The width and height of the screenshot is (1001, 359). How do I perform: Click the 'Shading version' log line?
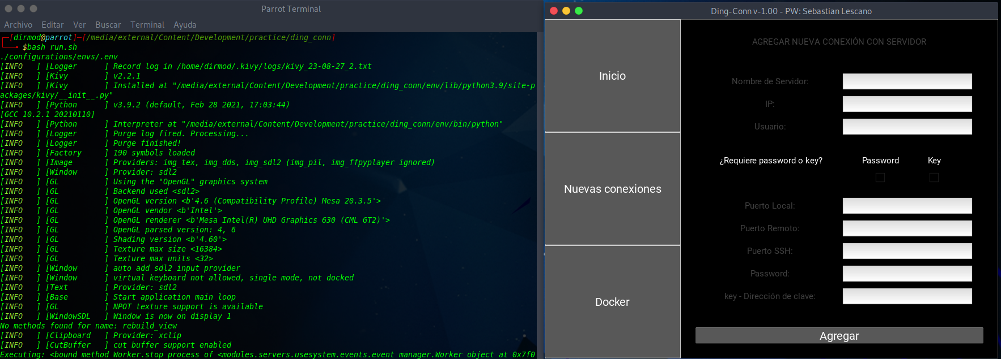click(170, 240)
